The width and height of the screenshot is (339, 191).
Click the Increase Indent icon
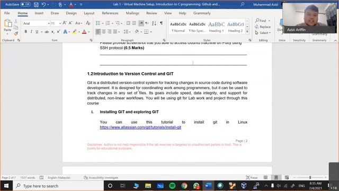[x=134, y=23]
